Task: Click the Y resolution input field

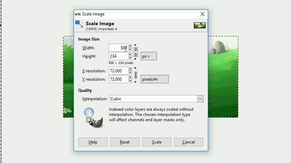Action: [x=118, y=79]
